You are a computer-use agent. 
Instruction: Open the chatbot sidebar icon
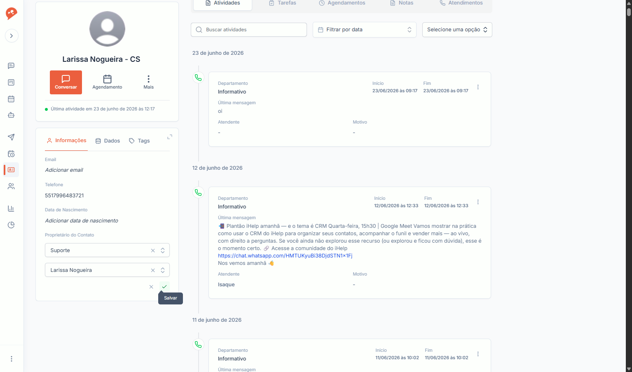[11, 115]
